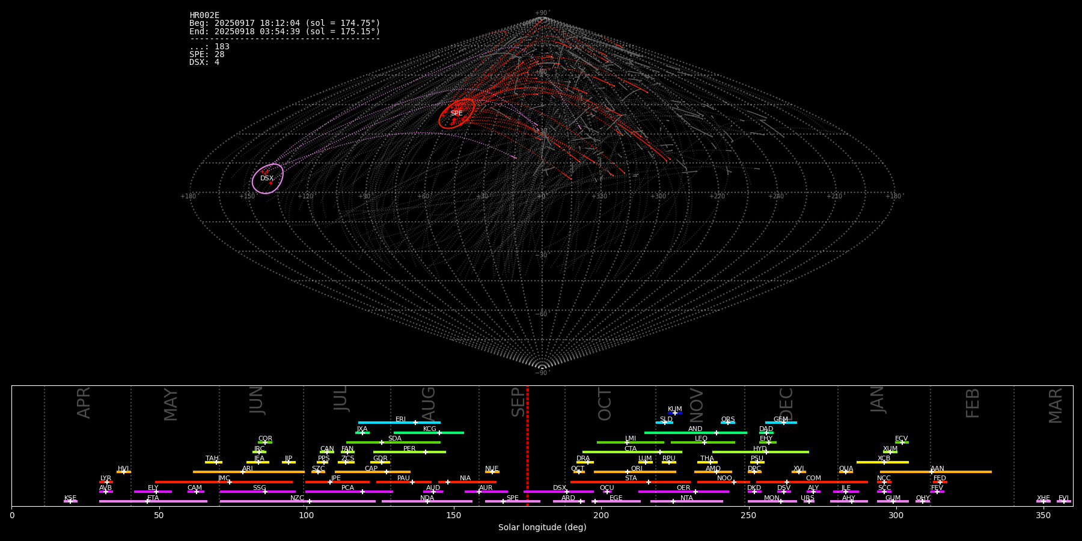Screen dimensions: 1082x541
Task: Select the SPE shower bar in timeline
Action: 513,501
